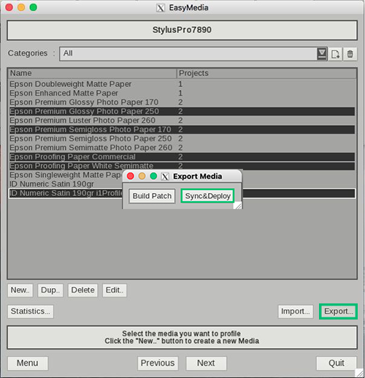The height and width of the screenshot is (378, 365).
Task: Click the Sync&Deploy button
Action: pyautogui.click(x=207, y=196)
